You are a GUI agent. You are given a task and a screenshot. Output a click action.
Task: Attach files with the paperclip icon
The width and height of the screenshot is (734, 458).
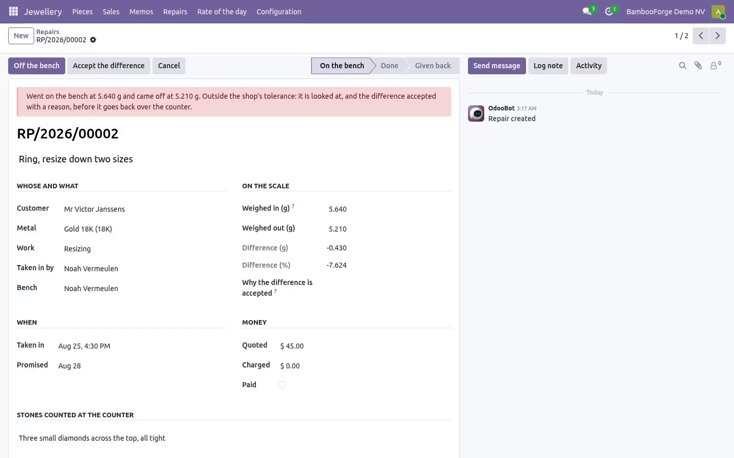698,66
